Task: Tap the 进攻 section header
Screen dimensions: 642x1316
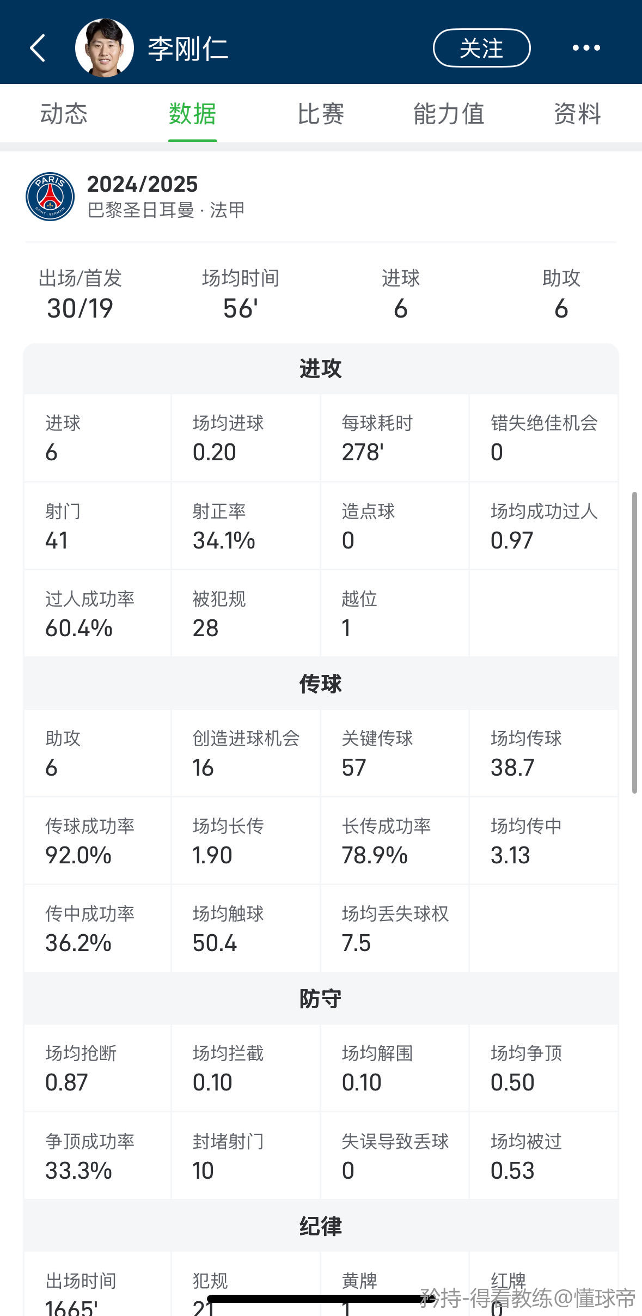Action: tap(321, 369)
